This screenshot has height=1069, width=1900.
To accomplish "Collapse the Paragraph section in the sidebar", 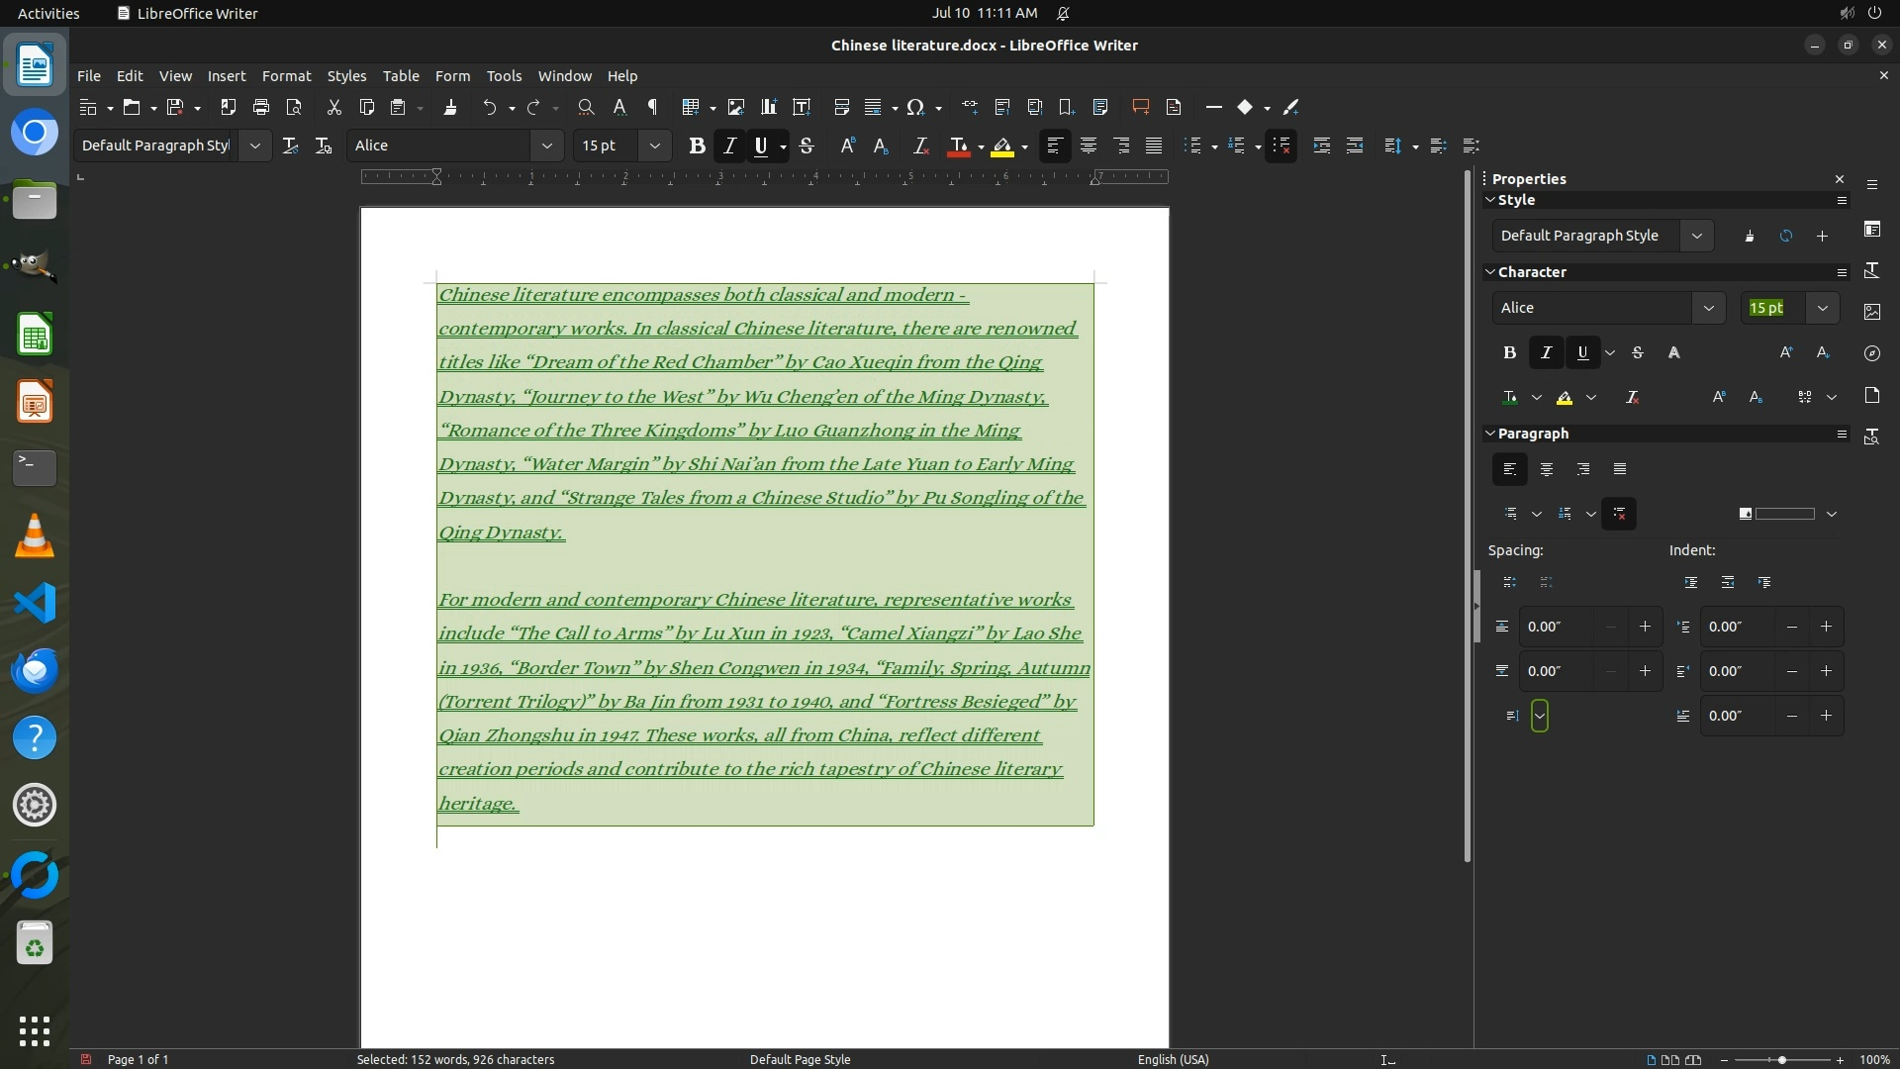I will [x=1490, y=434].
